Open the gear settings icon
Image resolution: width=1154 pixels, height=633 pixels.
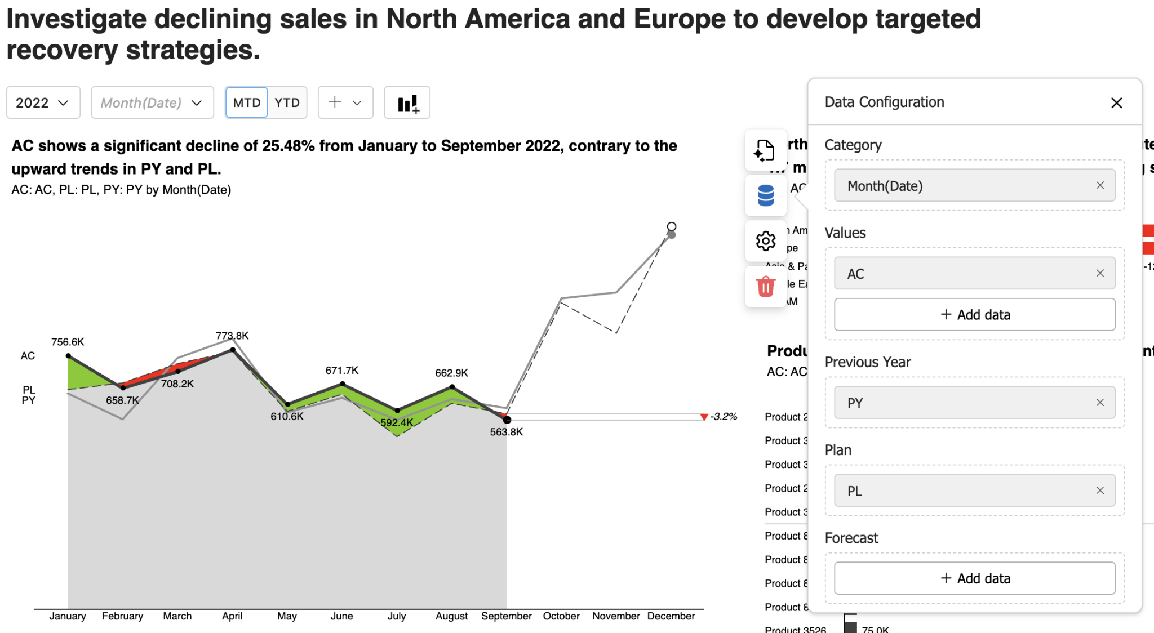click(x=765, y=241)
